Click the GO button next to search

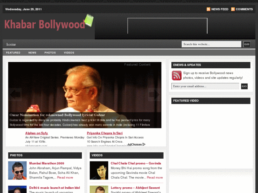pyautogui.click(x=247, y=44)
